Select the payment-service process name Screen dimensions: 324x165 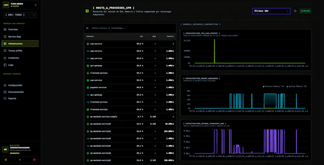click(x=98, y=88)
